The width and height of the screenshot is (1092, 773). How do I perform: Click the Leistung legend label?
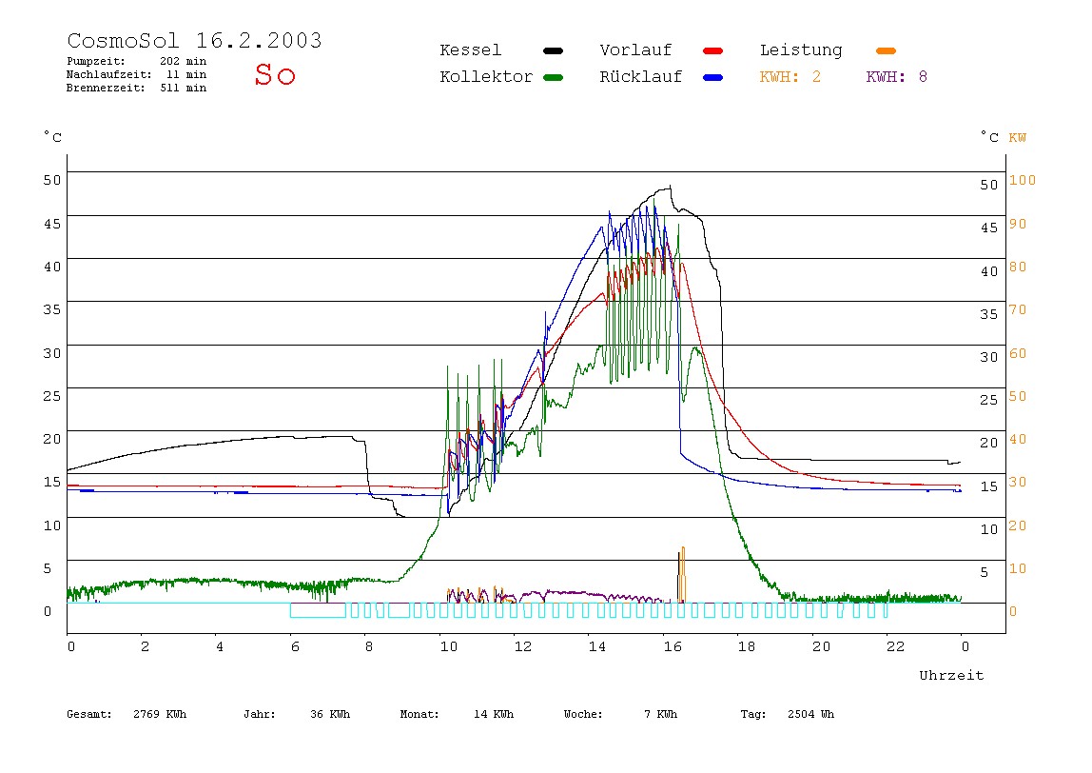(x=801, y=50)
